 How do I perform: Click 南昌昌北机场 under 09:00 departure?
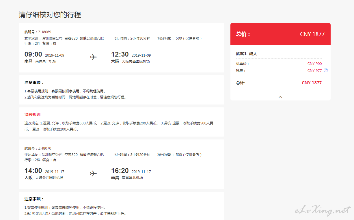pos(46,61)
